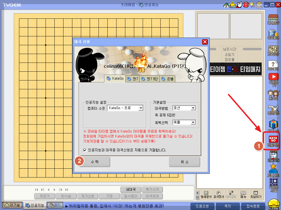Open the item shop (아이템샵) icon
The image size is (281, 210).
273,20
